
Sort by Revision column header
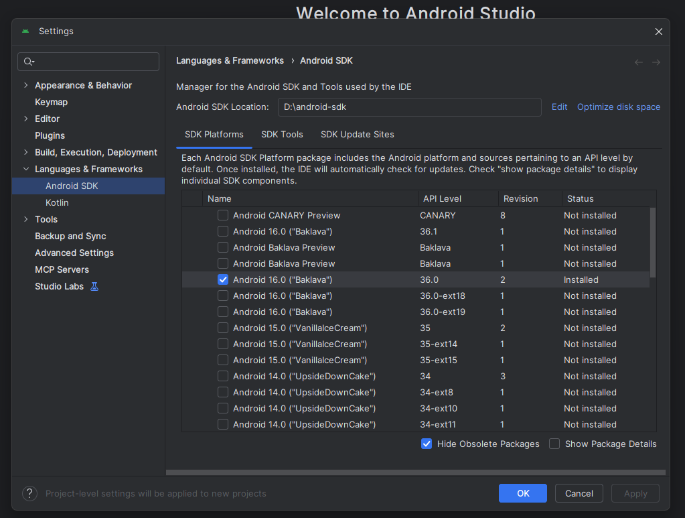[x=530, y=198]
